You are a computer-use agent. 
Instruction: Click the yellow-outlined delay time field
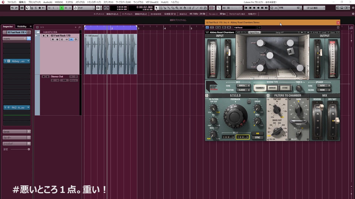pos(243,137)
